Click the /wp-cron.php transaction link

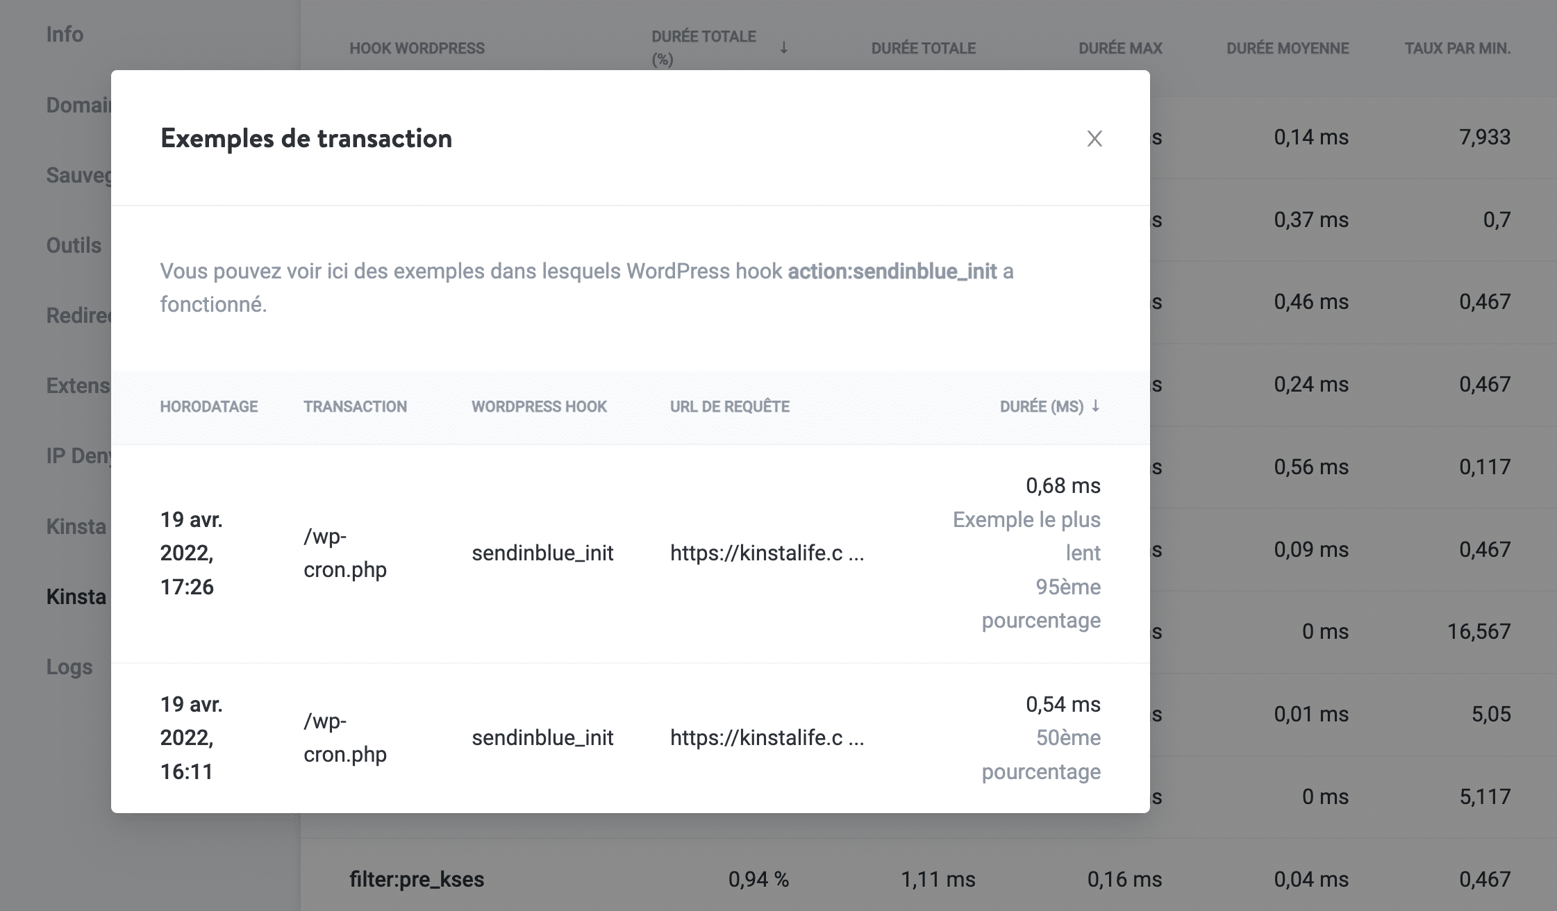[x=344, y=553]
